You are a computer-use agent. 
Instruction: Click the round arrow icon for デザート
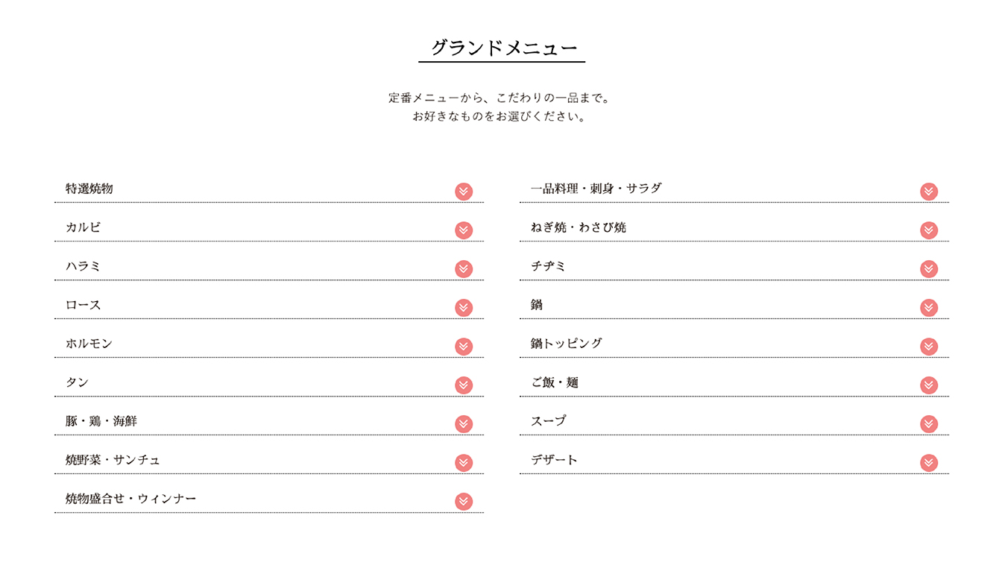tap(929, 463)
